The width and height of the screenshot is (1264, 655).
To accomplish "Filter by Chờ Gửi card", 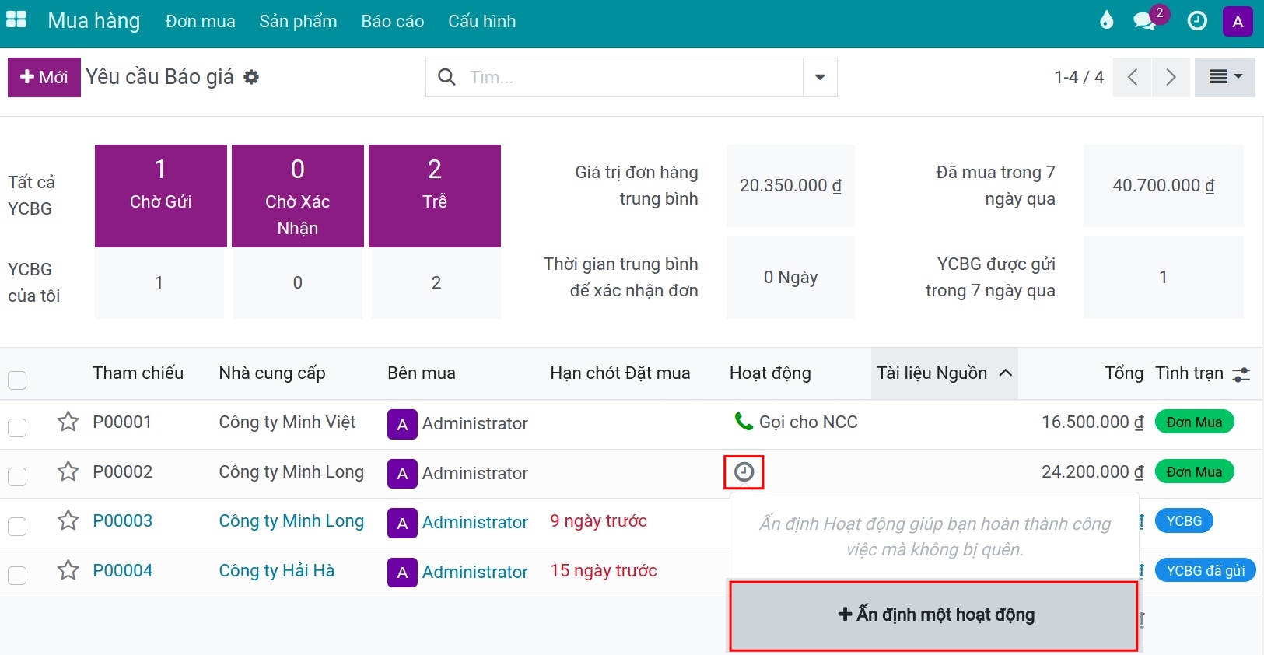I will 161,196.
